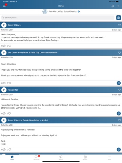Switch to the Events tab

(85, 158)
